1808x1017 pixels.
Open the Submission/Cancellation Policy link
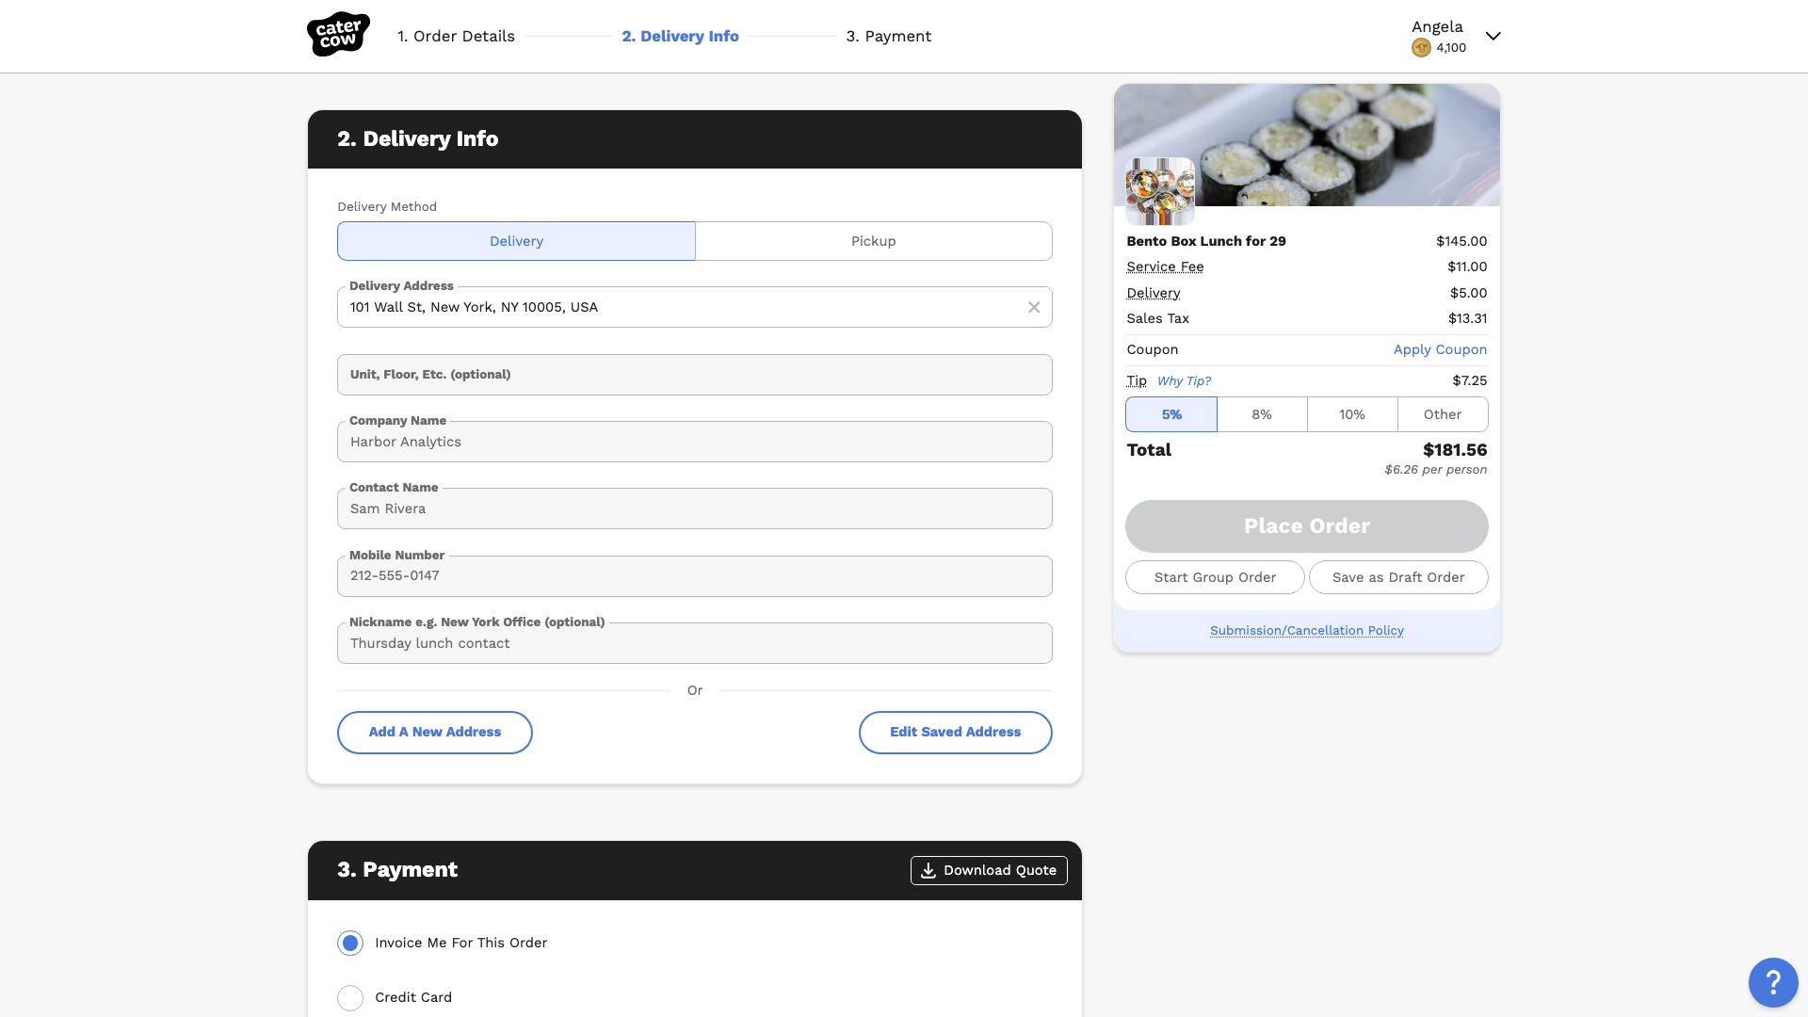click(x=1306, y=630)
